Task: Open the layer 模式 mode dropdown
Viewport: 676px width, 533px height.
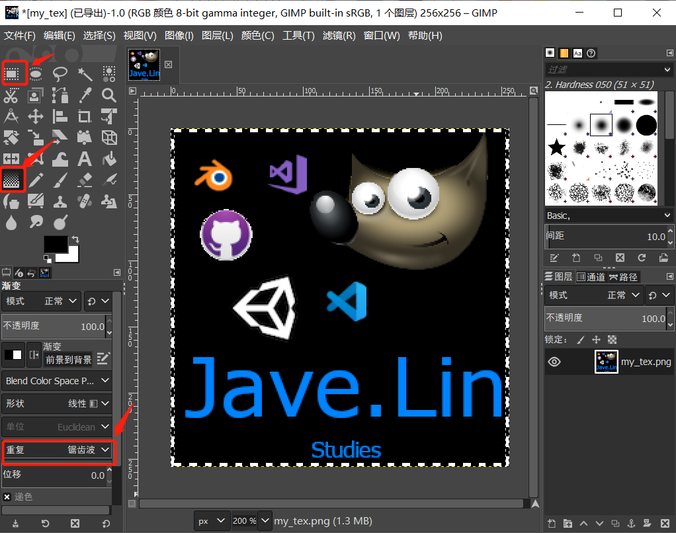Action: (x=594, y=295)
